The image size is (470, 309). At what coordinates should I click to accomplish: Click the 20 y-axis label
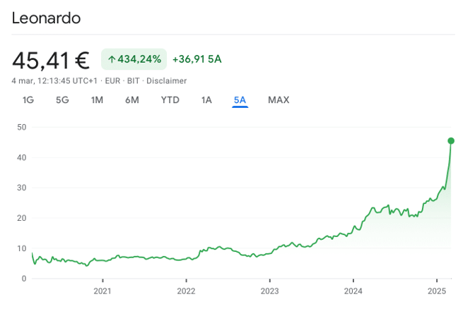[22, 218]
